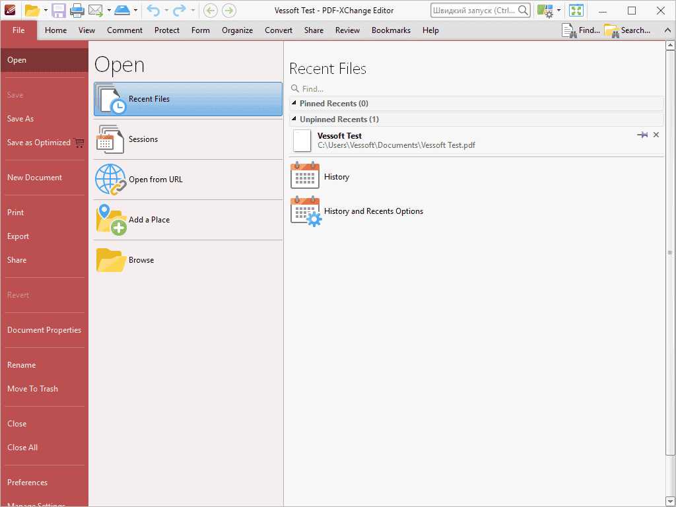Click the UI options gear icon
Screen dimensions: 676x507
coord(545,11)
